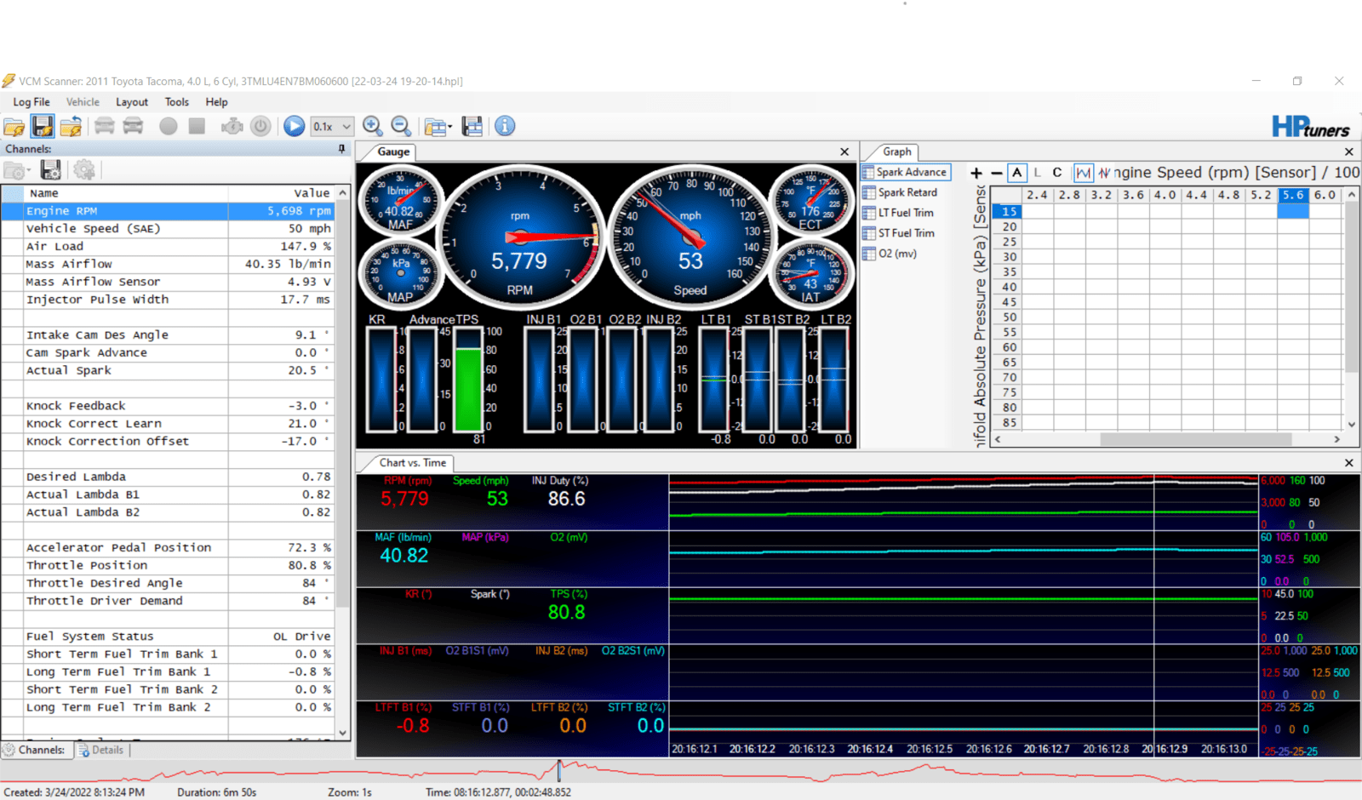Screen dimensions: 1362x800
Task: Click the playback position marker on log overview
Action: click(x=559, y=770)
